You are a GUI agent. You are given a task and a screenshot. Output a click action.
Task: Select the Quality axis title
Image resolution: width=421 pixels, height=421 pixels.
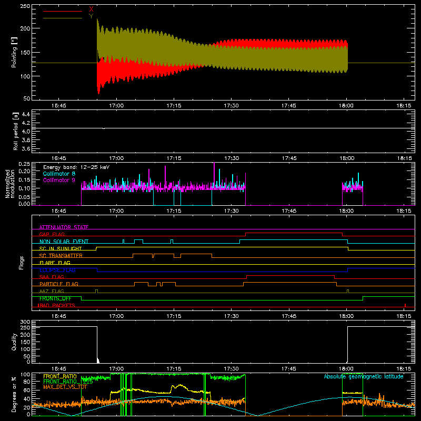click(x=14, y=342)
